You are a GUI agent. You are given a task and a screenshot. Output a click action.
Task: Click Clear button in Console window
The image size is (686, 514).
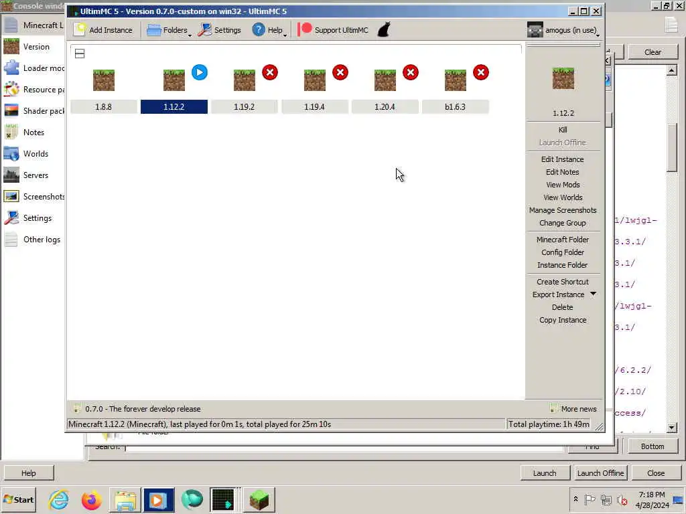click(653, 52)
